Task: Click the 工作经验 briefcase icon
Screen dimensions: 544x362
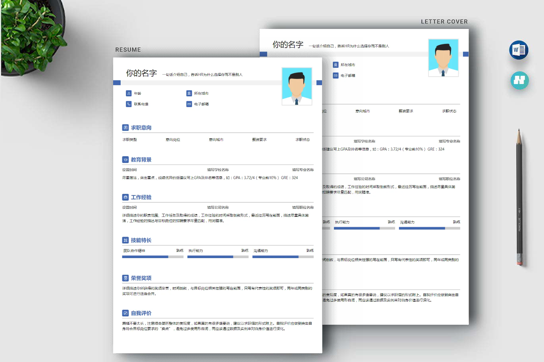Action: (125, 197)
